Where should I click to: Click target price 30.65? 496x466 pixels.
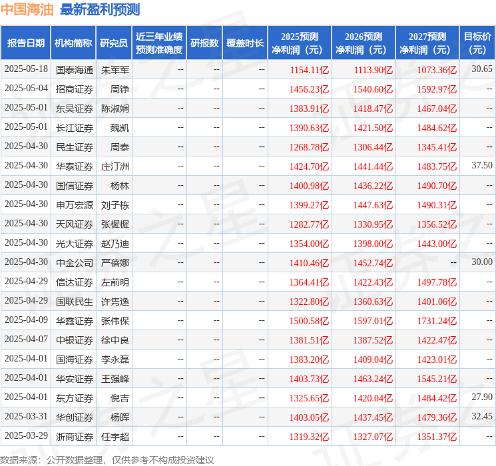pos(482,69)
